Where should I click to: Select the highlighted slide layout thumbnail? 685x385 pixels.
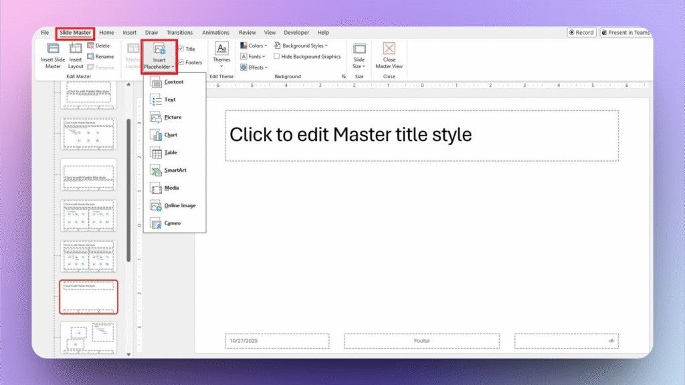click(88, 296)
